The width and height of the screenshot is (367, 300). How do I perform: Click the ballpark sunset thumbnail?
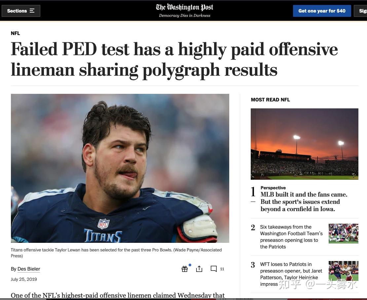tap(305, 144)
